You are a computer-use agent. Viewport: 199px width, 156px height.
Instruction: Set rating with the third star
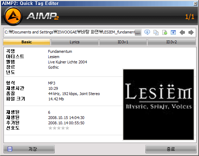[59, 128]
